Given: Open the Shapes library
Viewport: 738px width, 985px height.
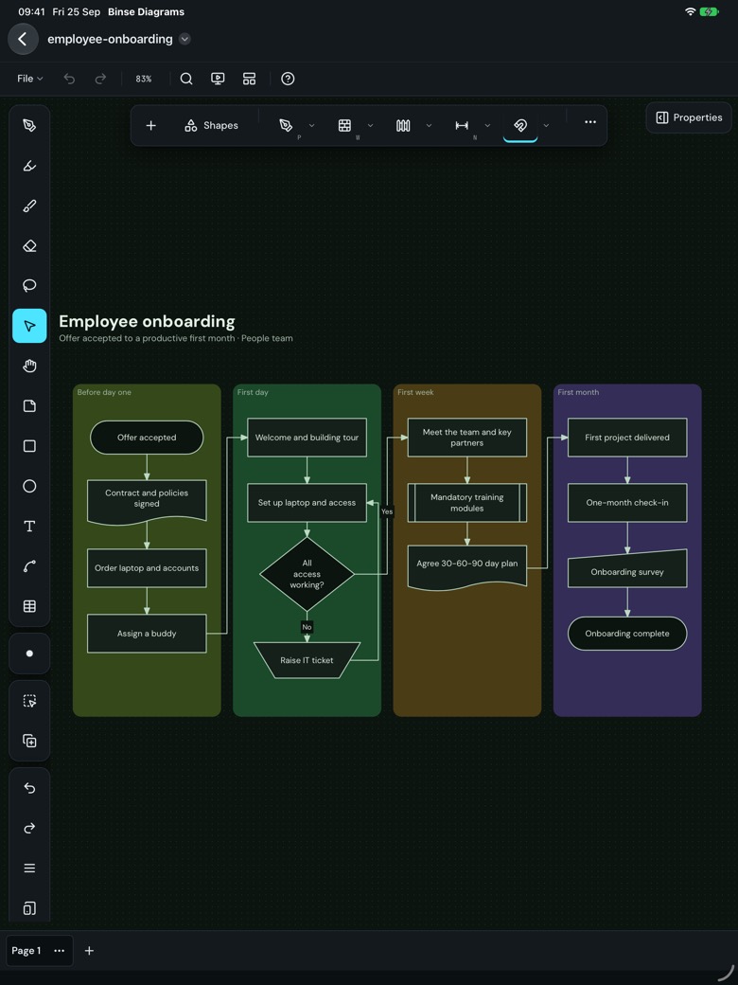Looking at the screenshot, I should 212,126.
